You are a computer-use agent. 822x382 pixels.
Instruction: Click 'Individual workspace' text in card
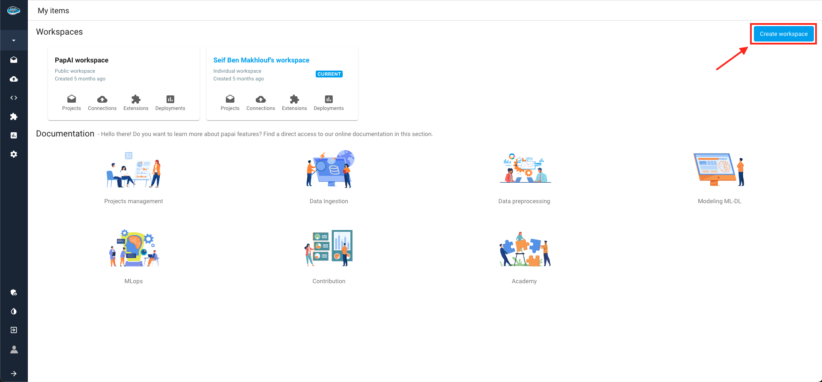[x=237, y=71]
